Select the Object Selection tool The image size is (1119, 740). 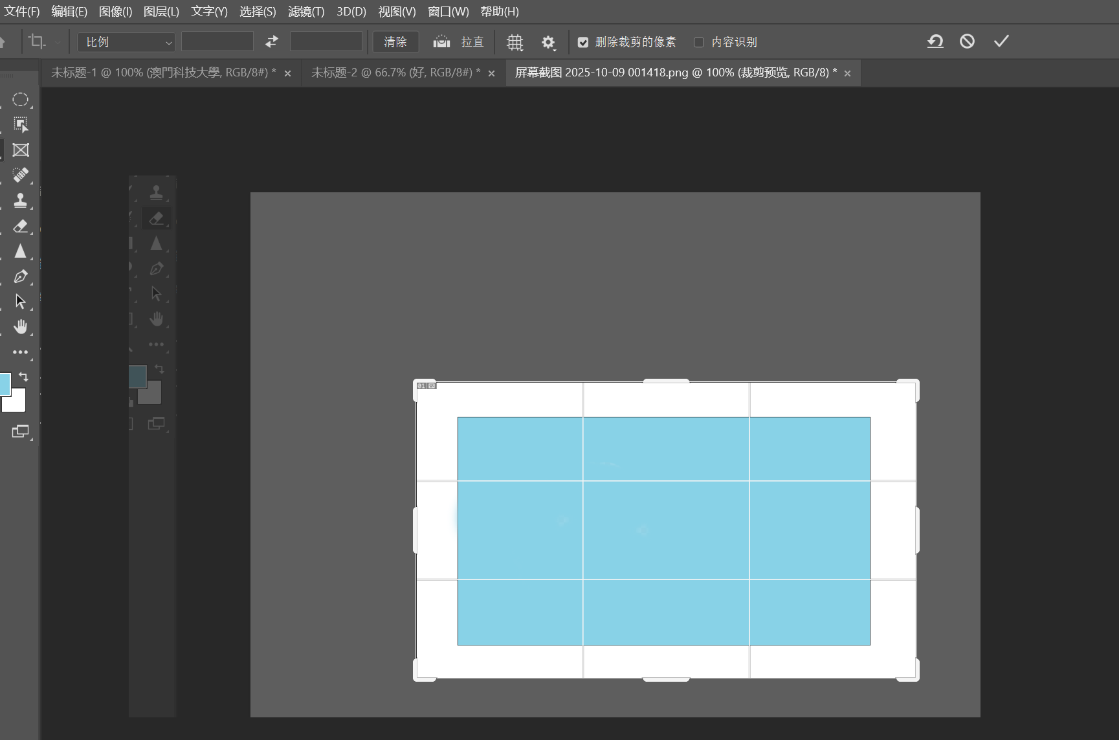tap(21, 125)
